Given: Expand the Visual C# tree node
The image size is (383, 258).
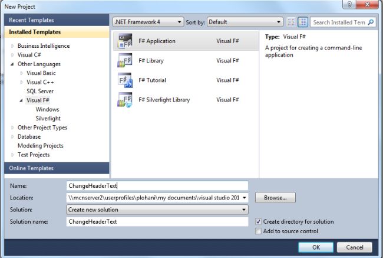Looking at the screenshot, I should click(12, 55).
